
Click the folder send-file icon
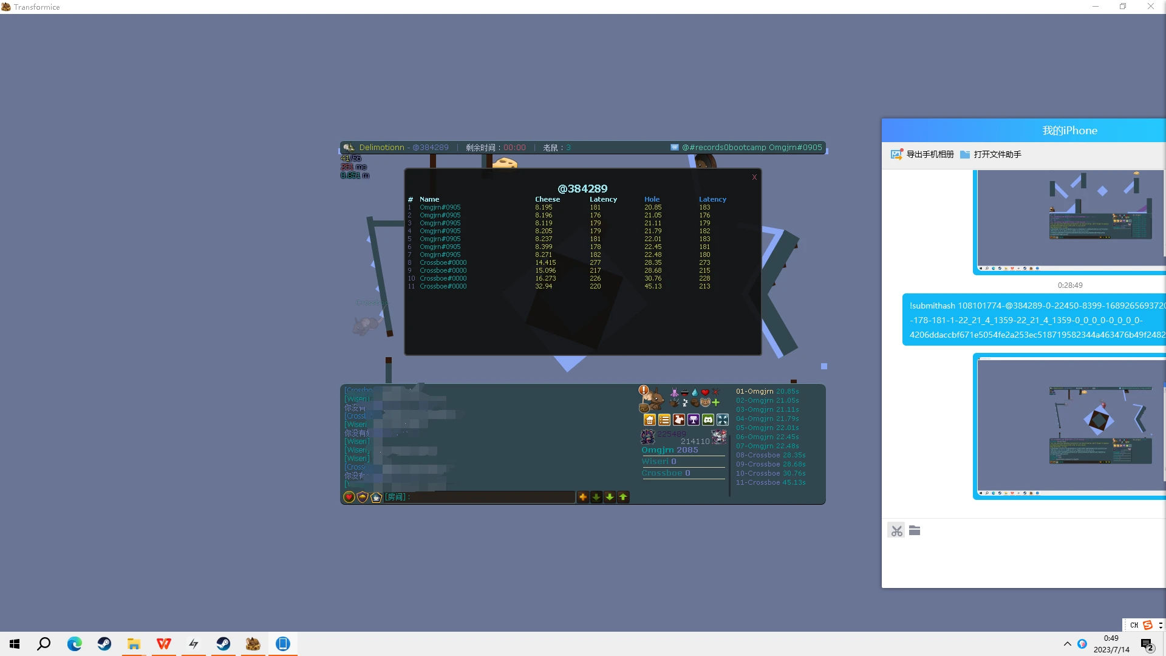point(915,531)
